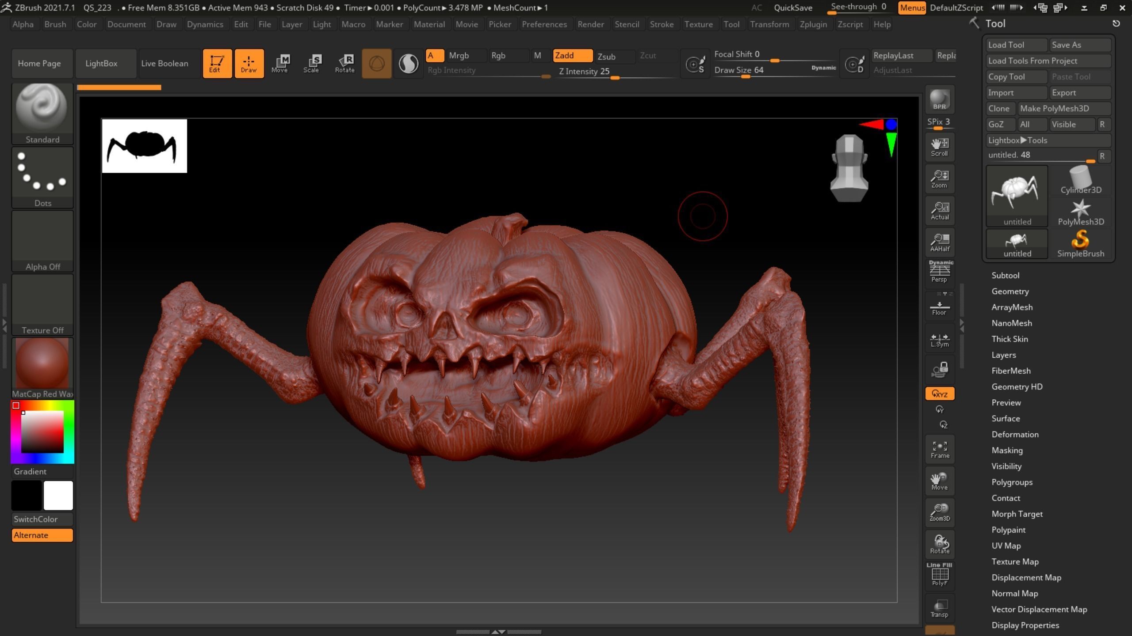Viewport: 1132px width, 636px height.
Task: Open the Standard brush thumbnail
Action: [x=42, y=114]
